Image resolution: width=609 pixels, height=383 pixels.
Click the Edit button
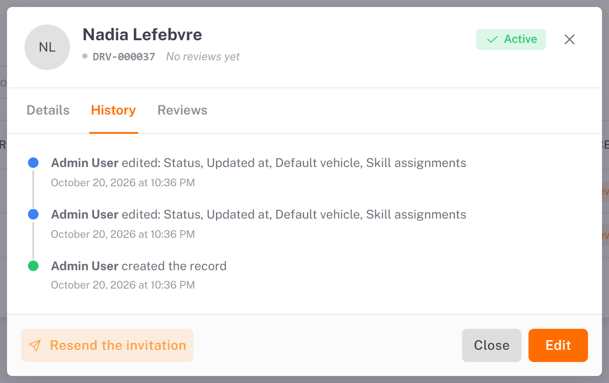coord(558,345)
